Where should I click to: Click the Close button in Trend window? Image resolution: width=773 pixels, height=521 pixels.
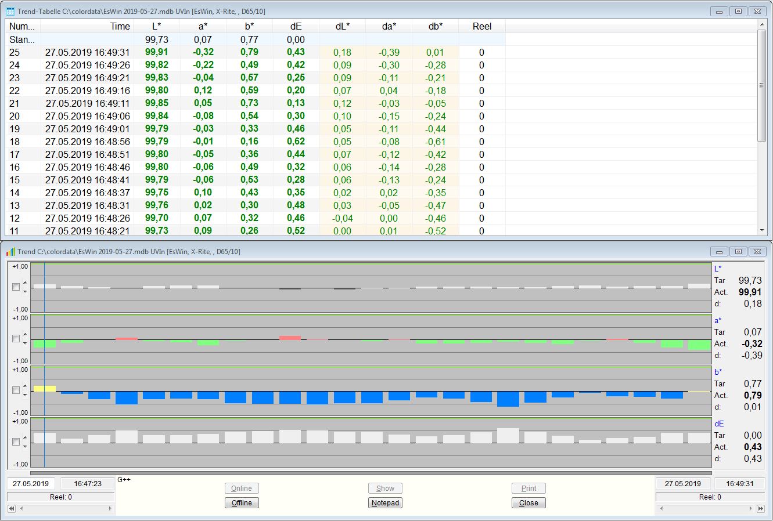pyautogui.click(x=528, y=503)
